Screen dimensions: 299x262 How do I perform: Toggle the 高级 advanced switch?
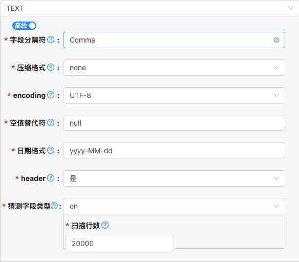click(24, 26)
